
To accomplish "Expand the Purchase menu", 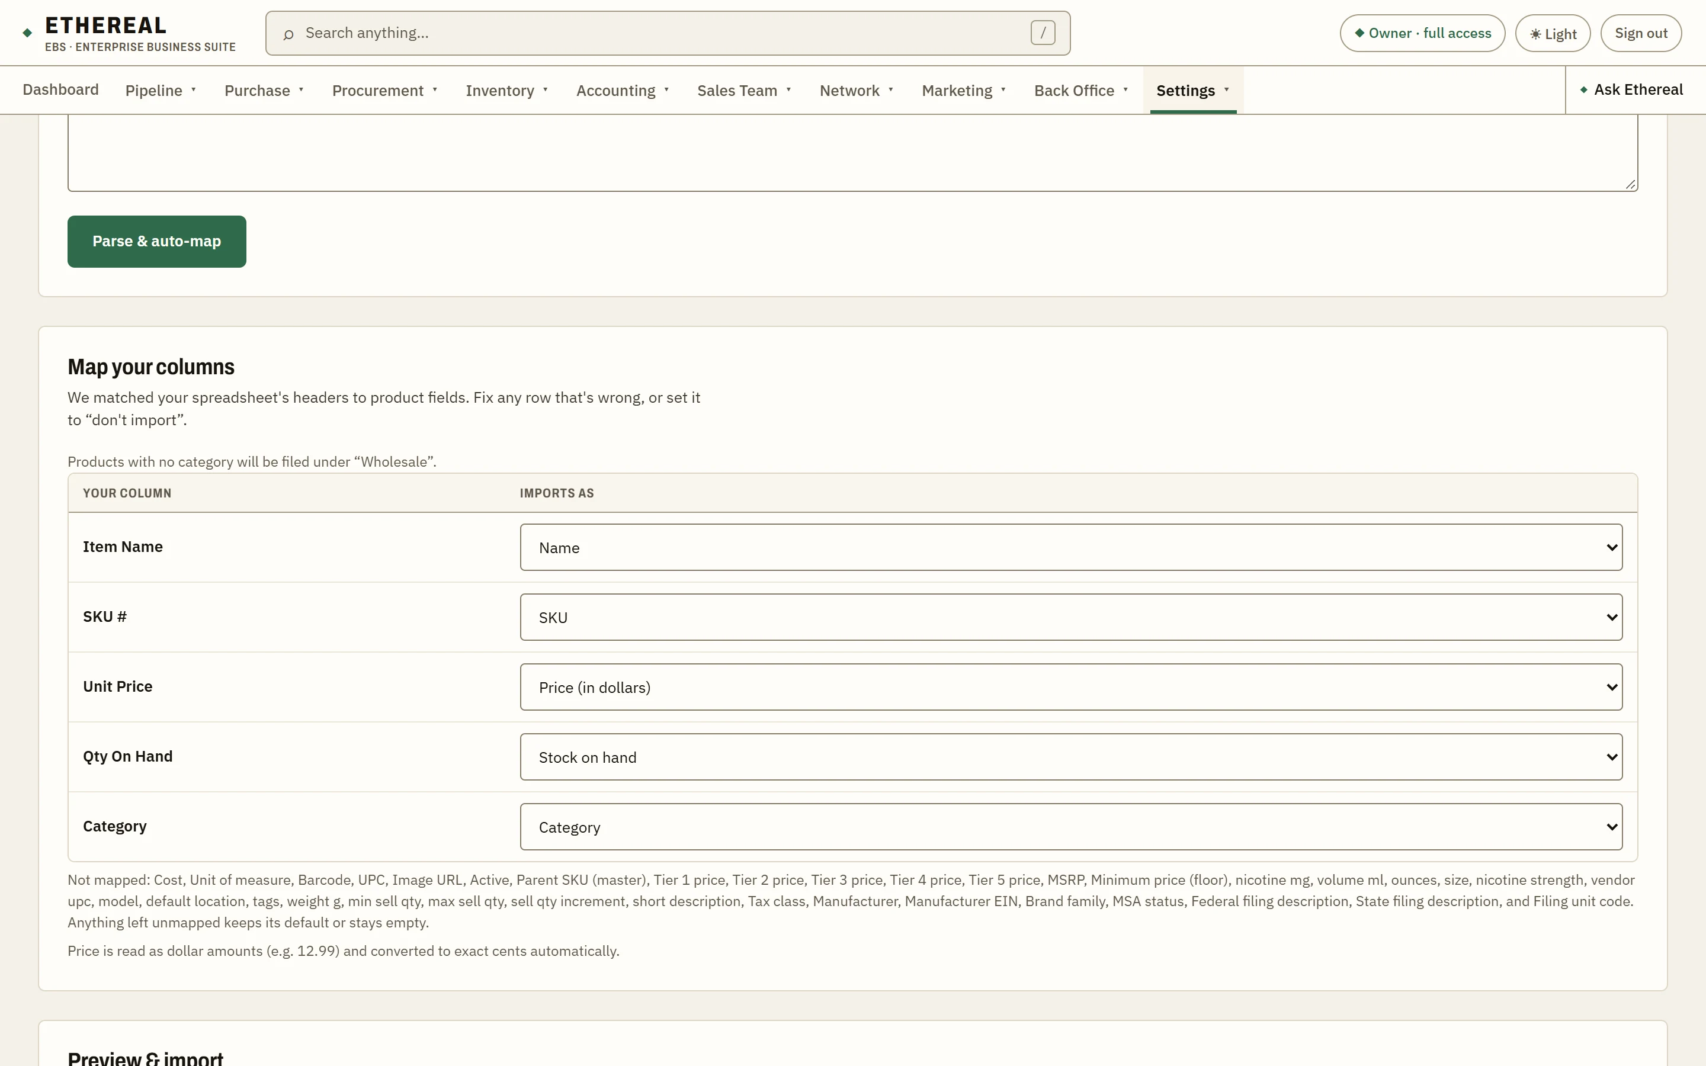I will pyautogui.click(x=264, y=90).
